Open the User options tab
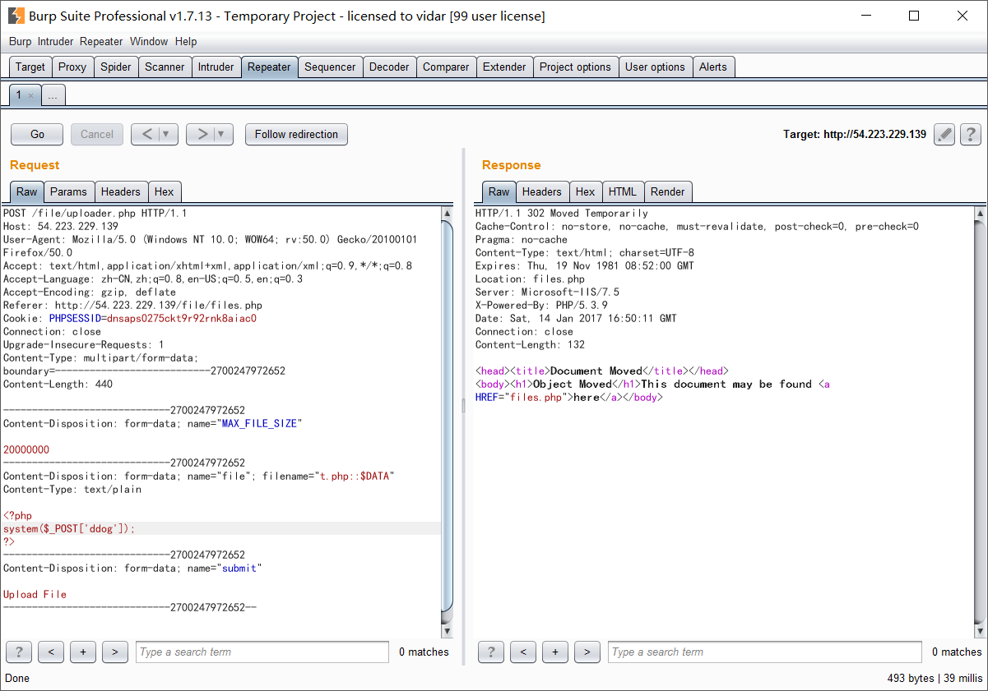The image size is (988, 691). [655, 67]
